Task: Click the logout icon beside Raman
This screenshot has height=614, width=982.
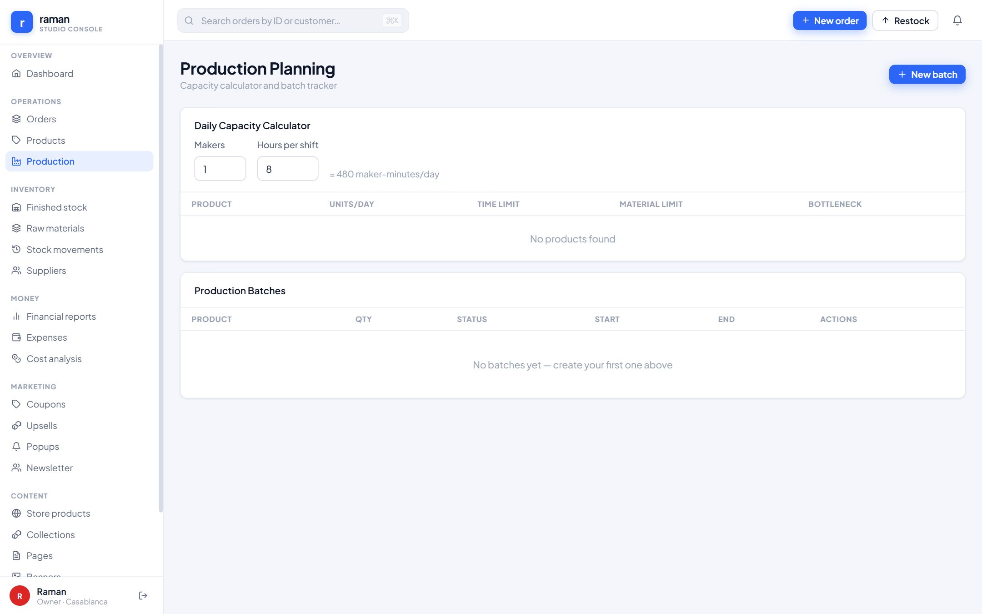Action: point(143,596)
